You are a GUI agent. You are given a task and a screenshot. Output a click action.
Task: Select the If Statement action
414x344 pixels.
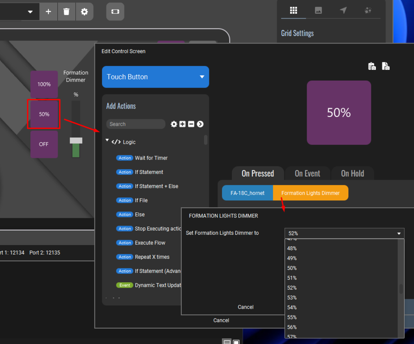140,172
